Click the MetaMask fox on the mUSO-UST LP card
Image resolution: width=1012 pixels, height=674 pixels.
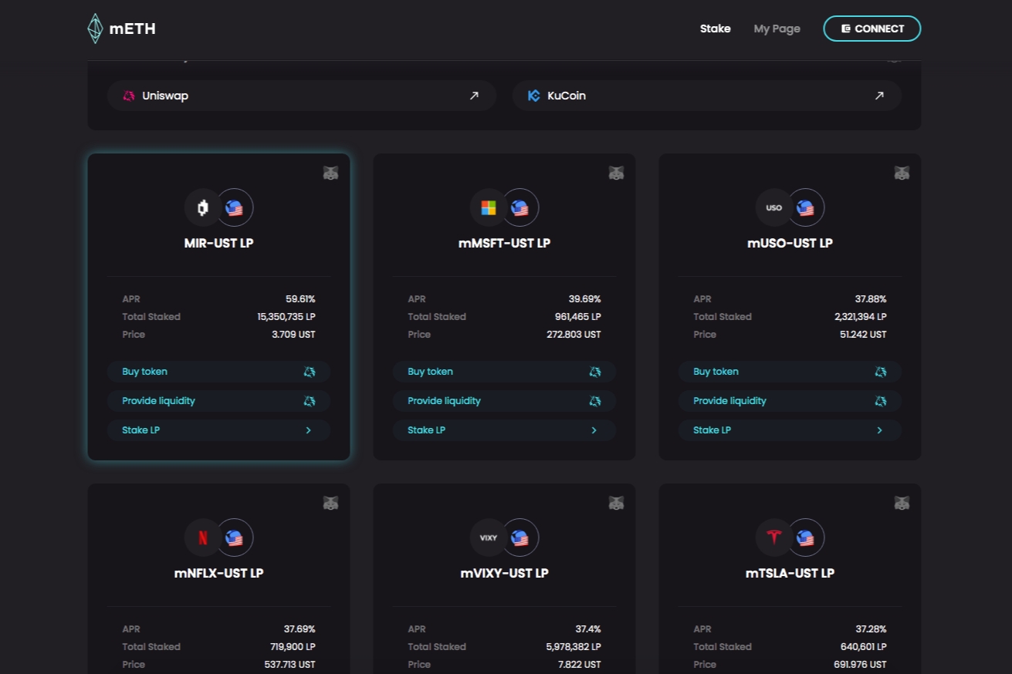click(902, 173)
